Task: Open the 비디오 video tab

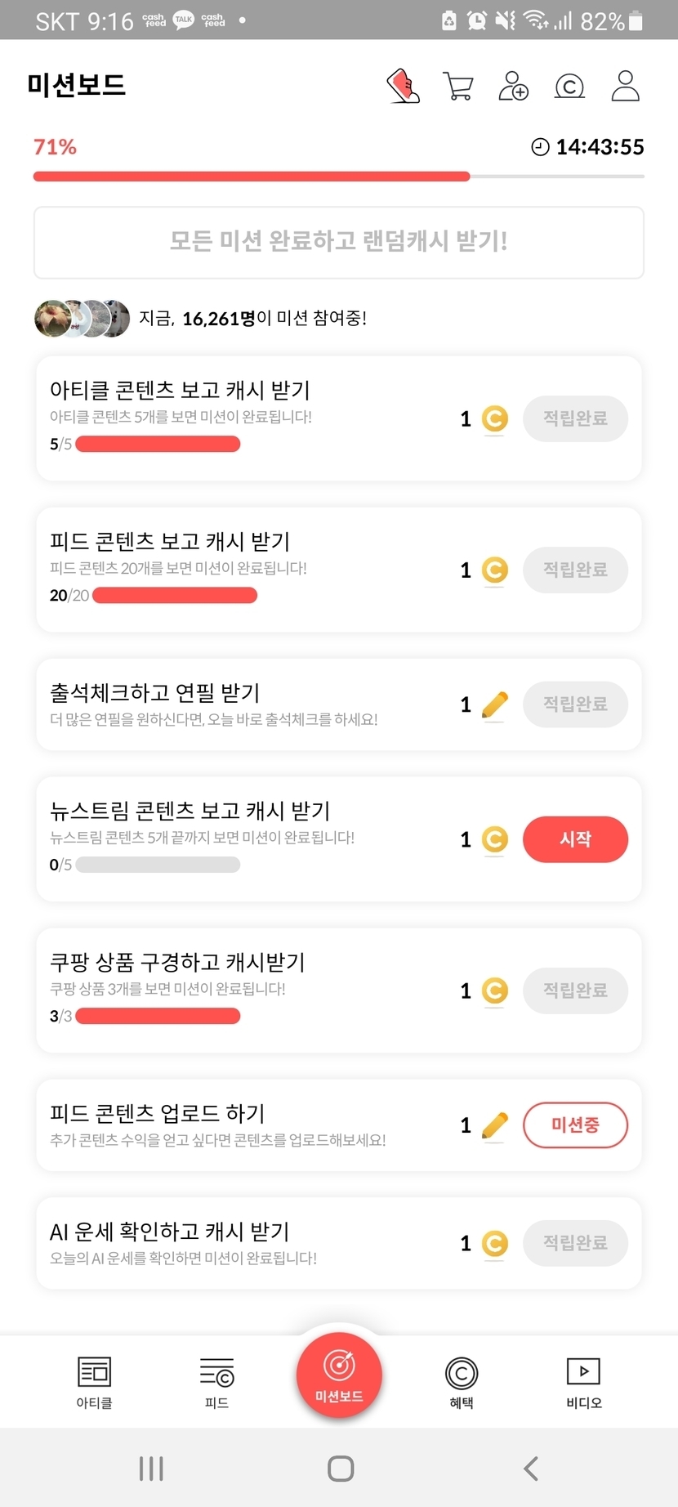Action: 583,1382
